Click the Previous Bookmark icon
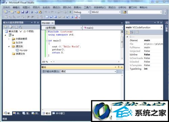Image resolution: width=169 pixels, height=122 pixels. coord(51,17)
